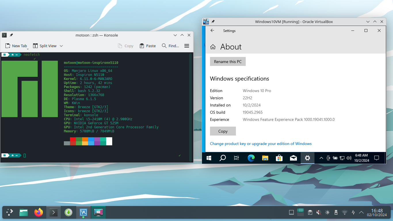
Task: Open the KDE clipboard tray icon
Action: 310,213
